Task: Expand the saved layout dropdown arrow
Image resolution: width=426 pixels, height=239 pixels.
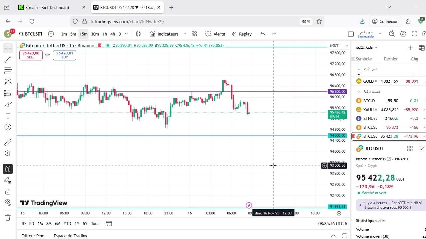Action: point(380,34)
